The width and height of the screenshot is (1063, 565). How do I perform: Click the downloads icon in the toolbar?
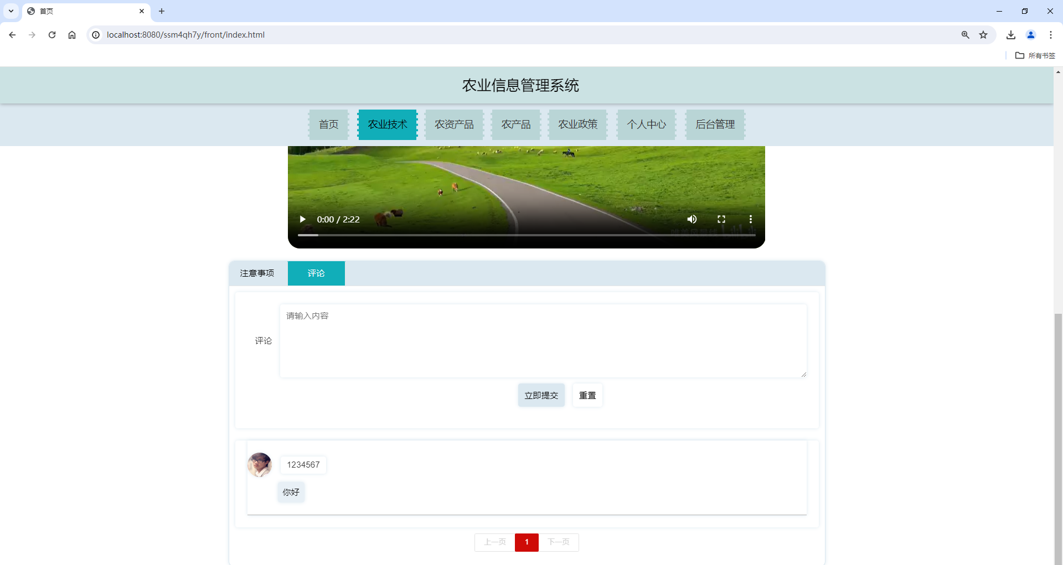tap(1011, 34)
